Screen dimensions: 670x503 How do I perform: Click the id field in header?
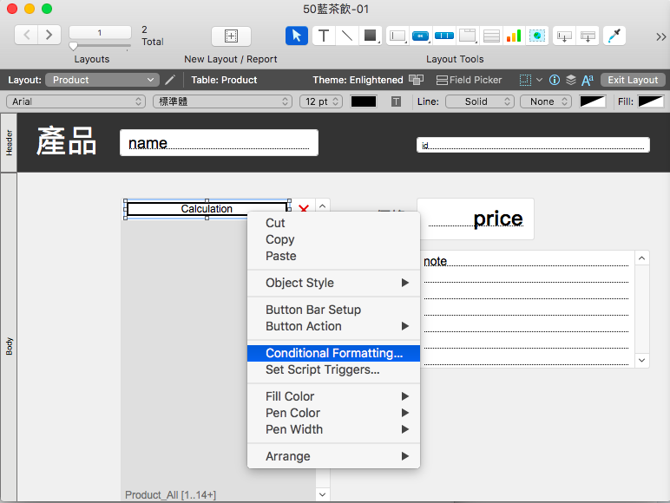pyautogui.click(x=533, y=145)
